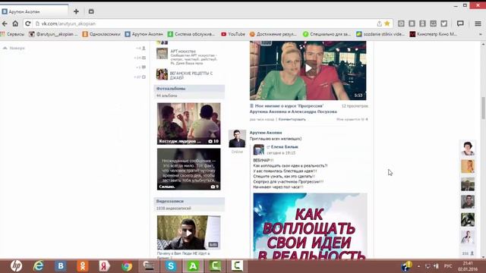Screen dimensions: 486x273
Task: Open Арутюн Акопян avatar beside the post
Action: 237,138
